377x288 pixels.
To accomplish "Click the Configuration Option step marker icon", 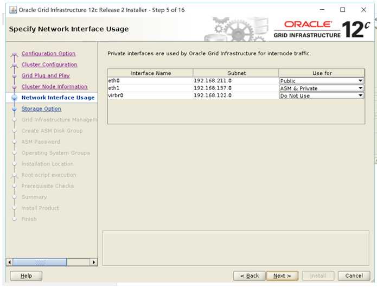I will point(15,54).
